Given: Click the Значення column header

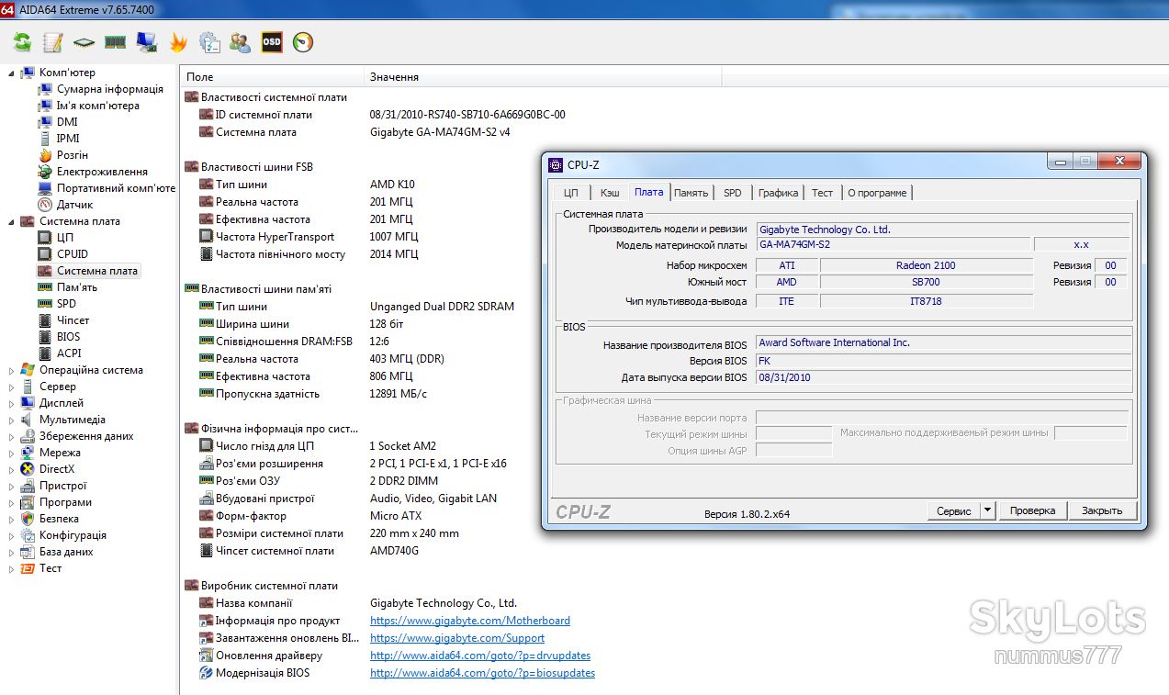Looking at the screenshot, I should [x=543, y=77].
